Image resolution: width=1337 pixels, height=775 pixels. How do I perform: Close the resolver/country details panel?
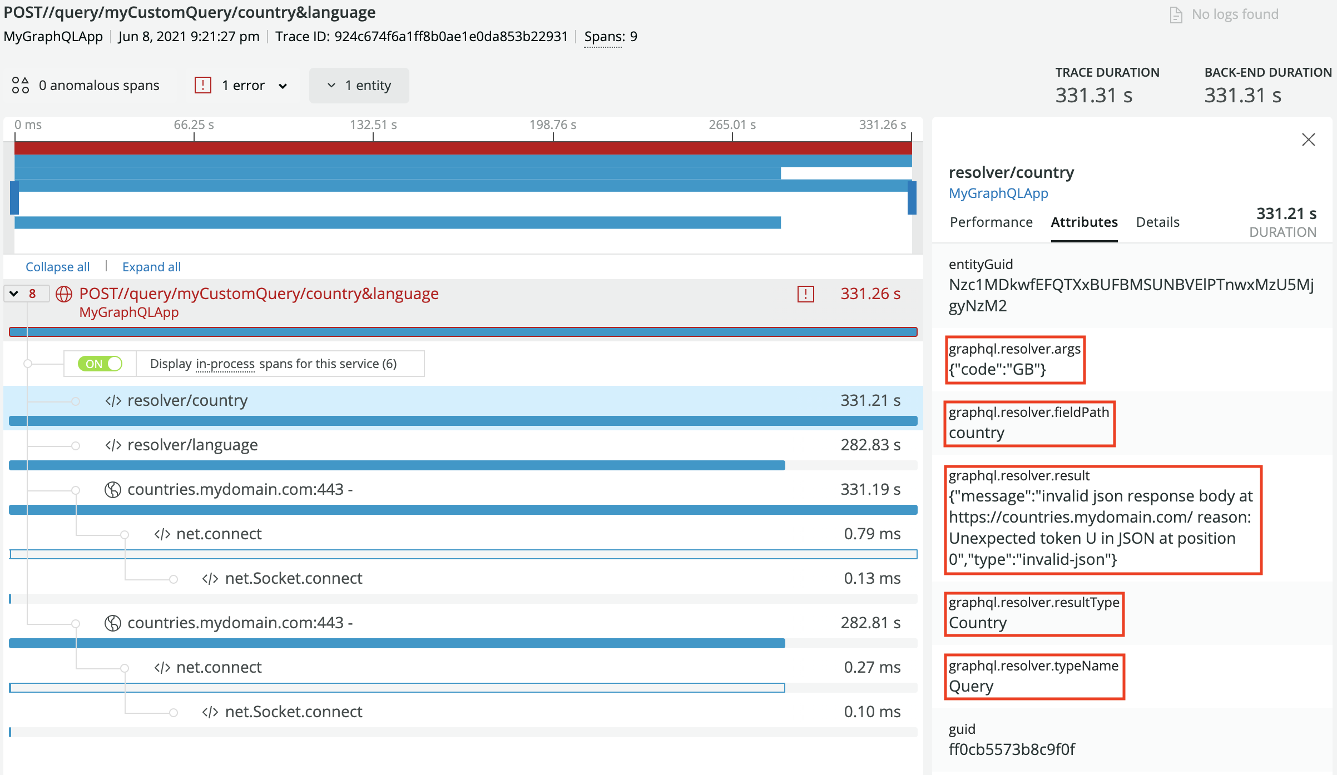1308,140
